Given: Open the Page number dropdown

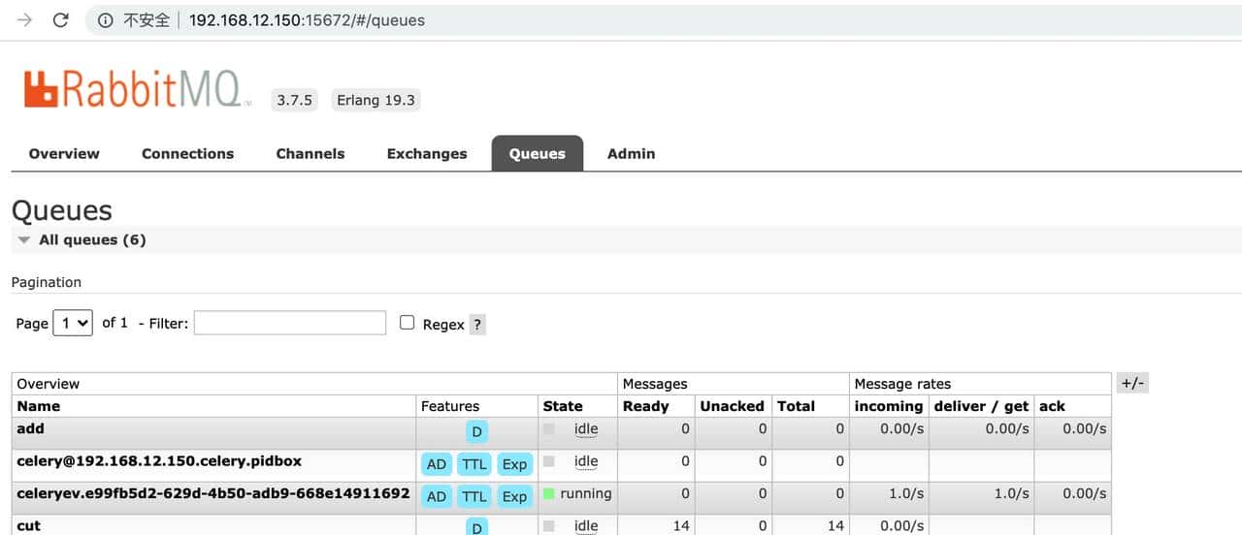Looking at the screenshot, I should tap(73, 323).
